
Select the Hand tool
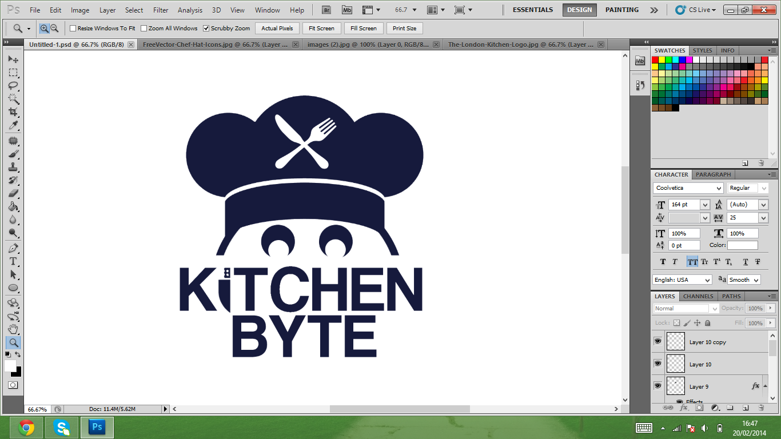click(x=13, y=329)
